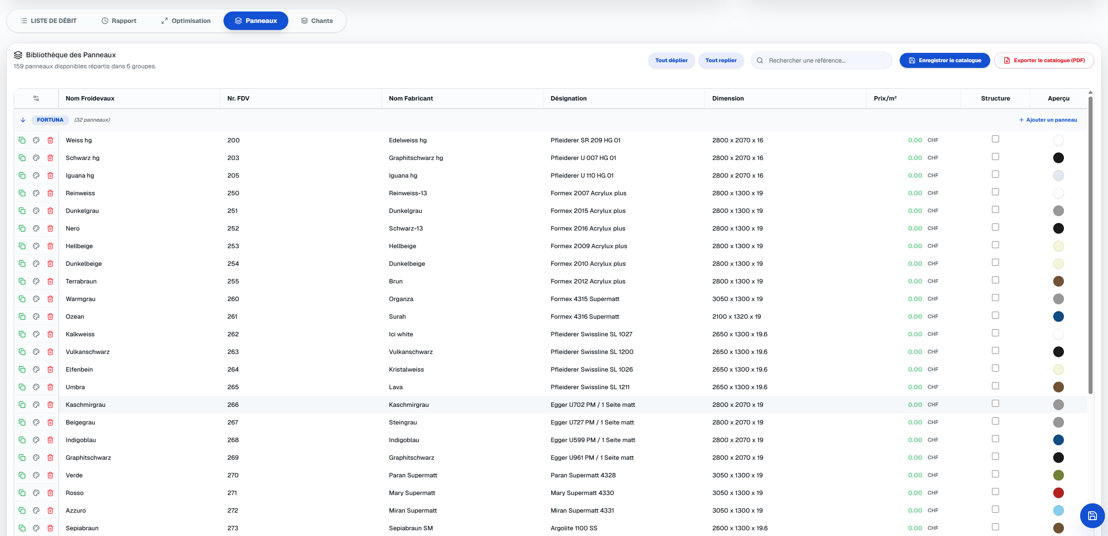
Task: Click the floating save button
Action: click(x=1093, y=516)
